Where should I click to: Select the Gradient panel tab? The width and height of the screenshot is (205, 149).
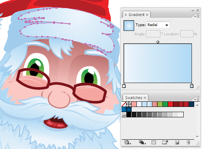click(136, 15)
